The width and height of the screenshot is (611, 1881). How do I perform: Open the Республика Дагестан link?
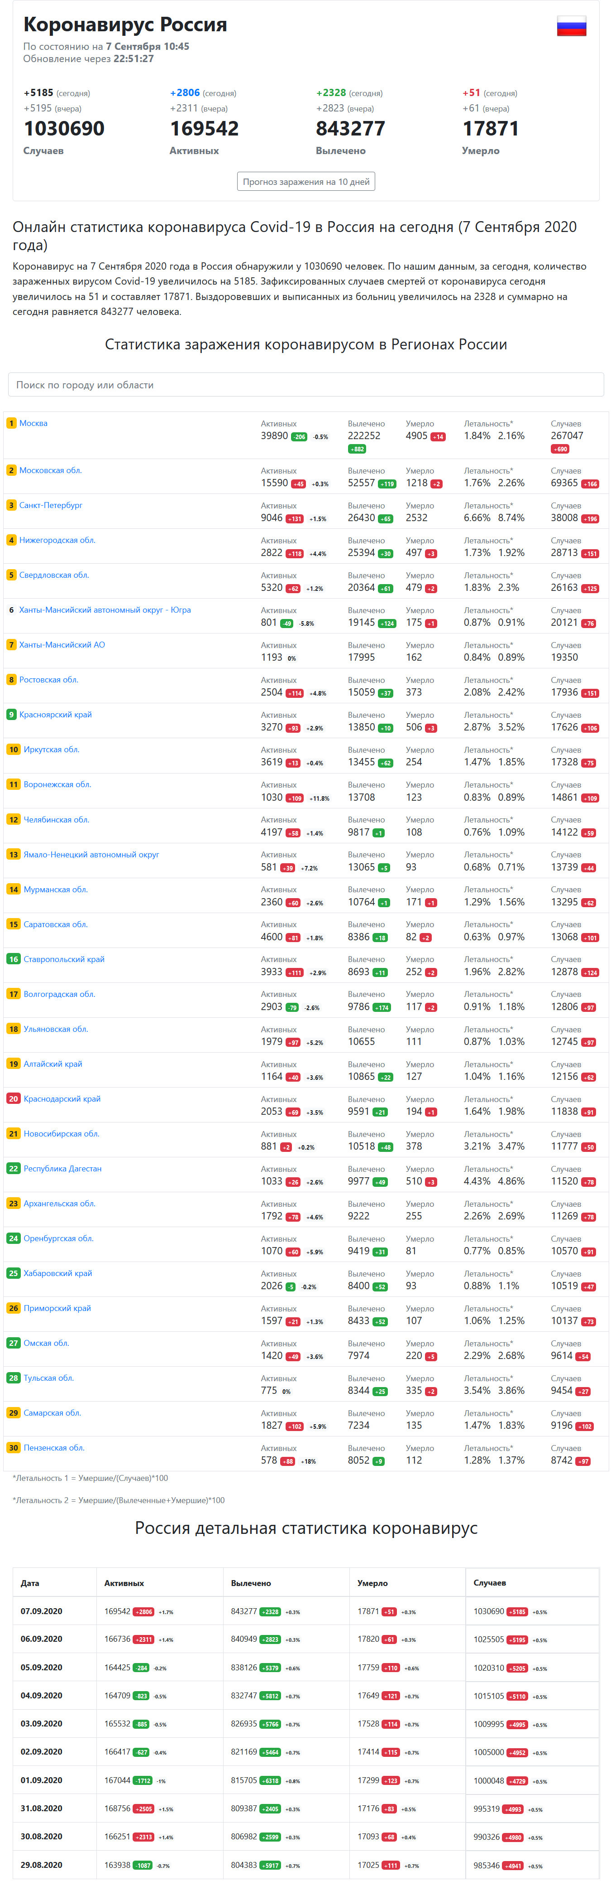point(63,1169)
